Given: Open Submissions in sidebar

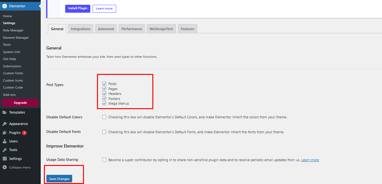Looking at the screenshot, I should click(x=12, y=66).
